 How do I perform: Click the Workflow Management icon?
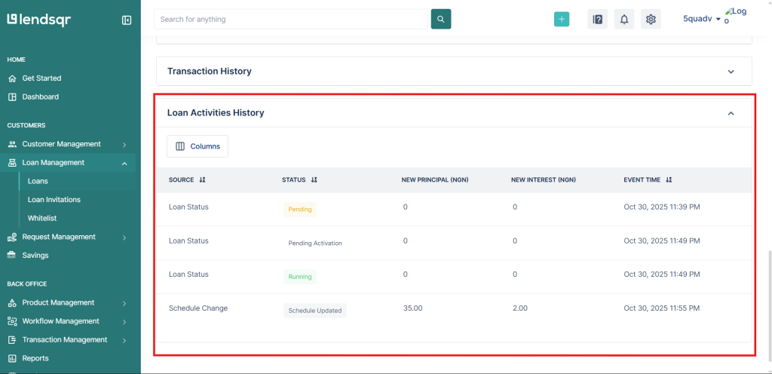[12, 321]
